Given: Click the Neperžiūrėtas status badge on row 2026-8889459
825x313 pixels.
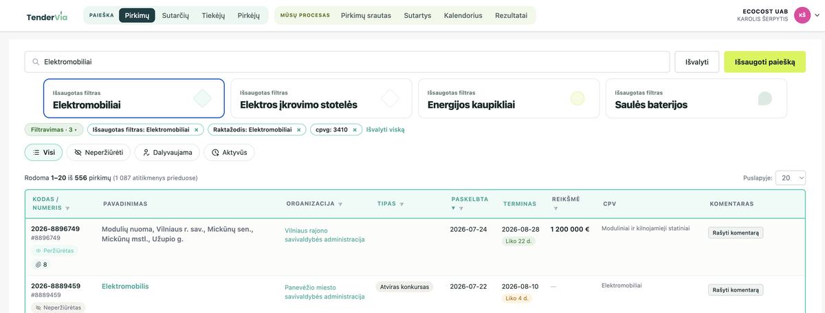Looking at the screenshot, I should click(58, 307).
